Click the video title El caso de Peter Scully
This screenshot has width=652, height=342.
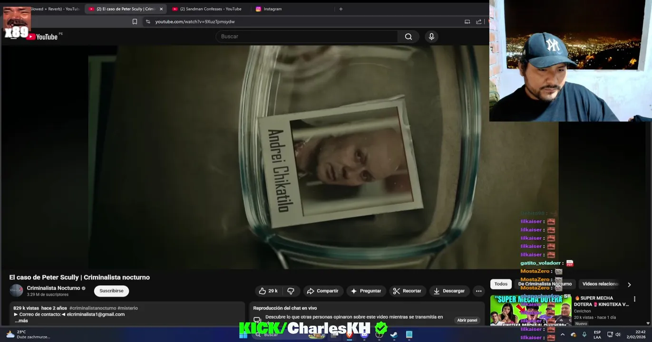(x=79, y=277)
